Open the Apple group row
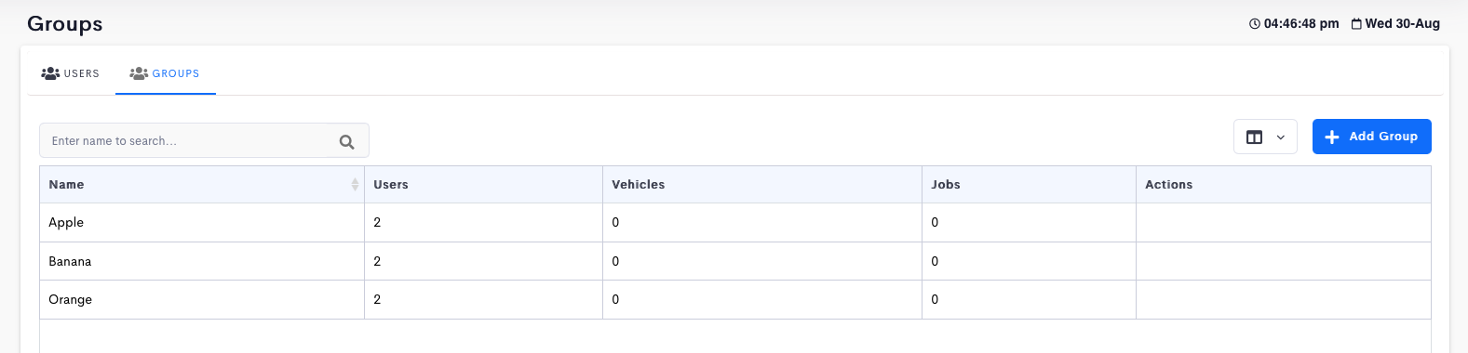The height and width of the screenshot is (353, 1468). click(x=734, y=222)
